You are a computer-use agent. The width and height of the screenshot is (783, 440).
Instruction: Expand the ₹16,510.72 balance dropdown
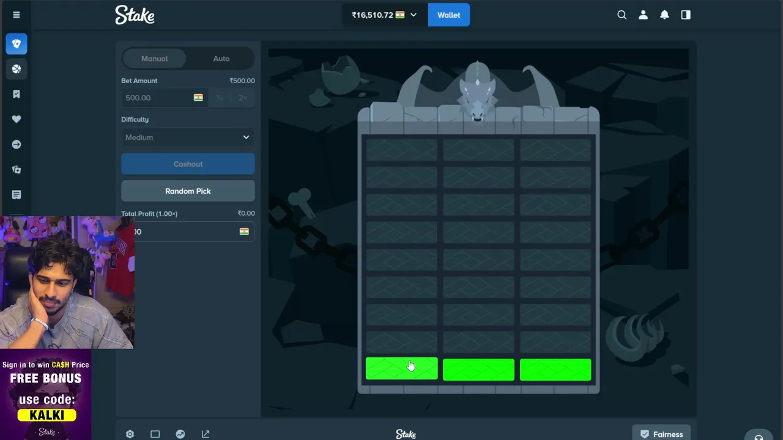click(x=384, y=15)
